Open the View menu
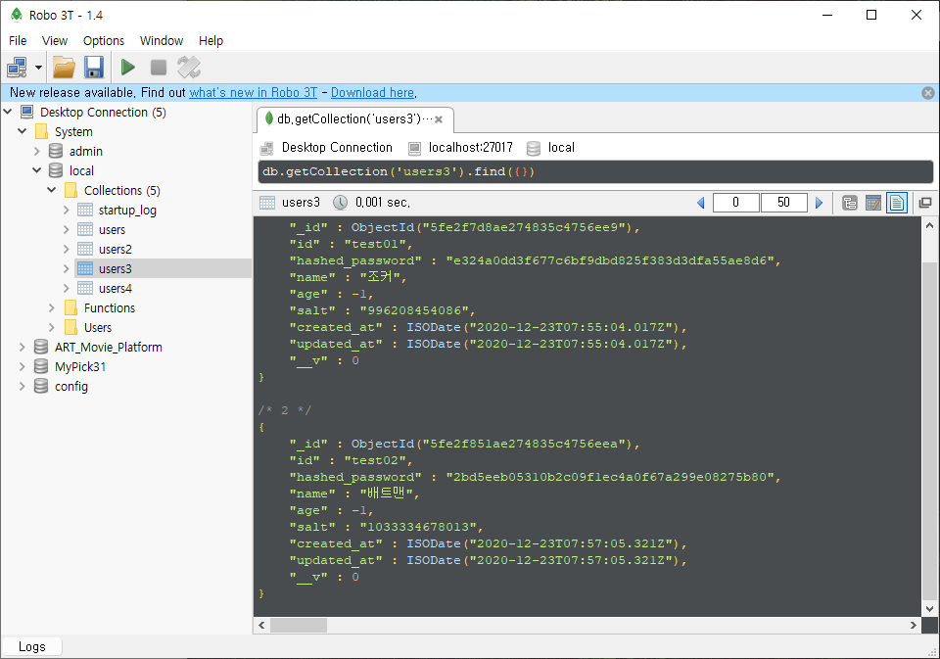The image size is (940, 659). click(x=55, y=41)
